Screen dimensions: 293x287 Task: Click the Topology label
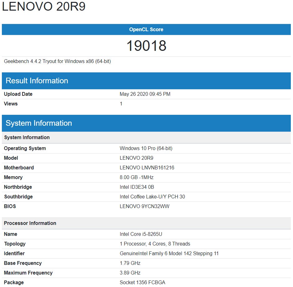[x=15, y=244]
